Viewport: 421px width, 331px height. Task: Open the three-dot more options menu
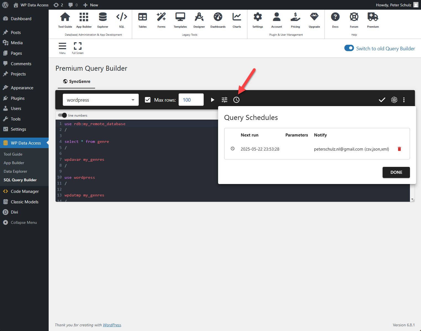[x=404, y=100]
